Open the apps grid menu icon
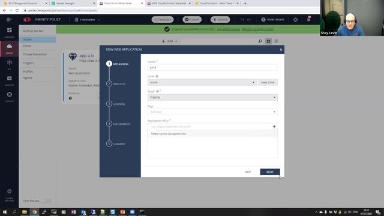Image resolution: width=384 pixels, height=216 pixels. 9,19
